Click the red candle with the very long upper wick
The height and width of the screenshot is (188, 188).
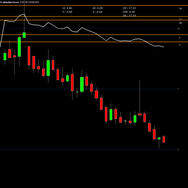(140, 114)
